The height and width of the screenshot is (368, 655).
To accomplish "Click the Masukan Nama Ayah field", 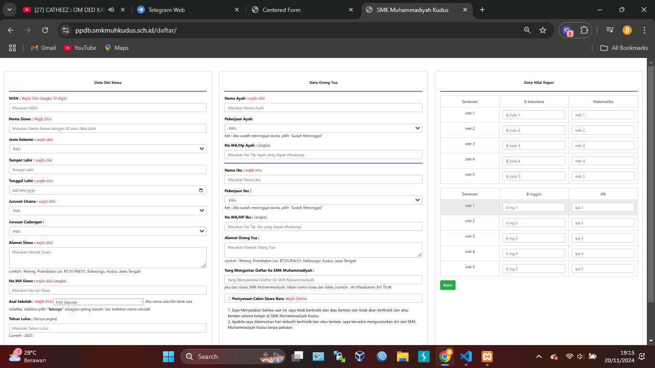I will (x=324, y=108).
